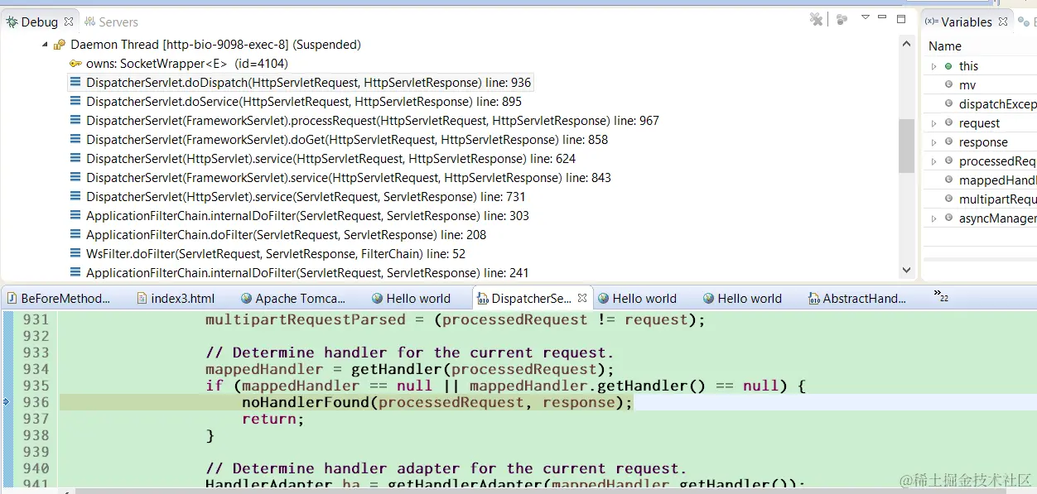Click comment 'Determine handler for the current request'

410,353
